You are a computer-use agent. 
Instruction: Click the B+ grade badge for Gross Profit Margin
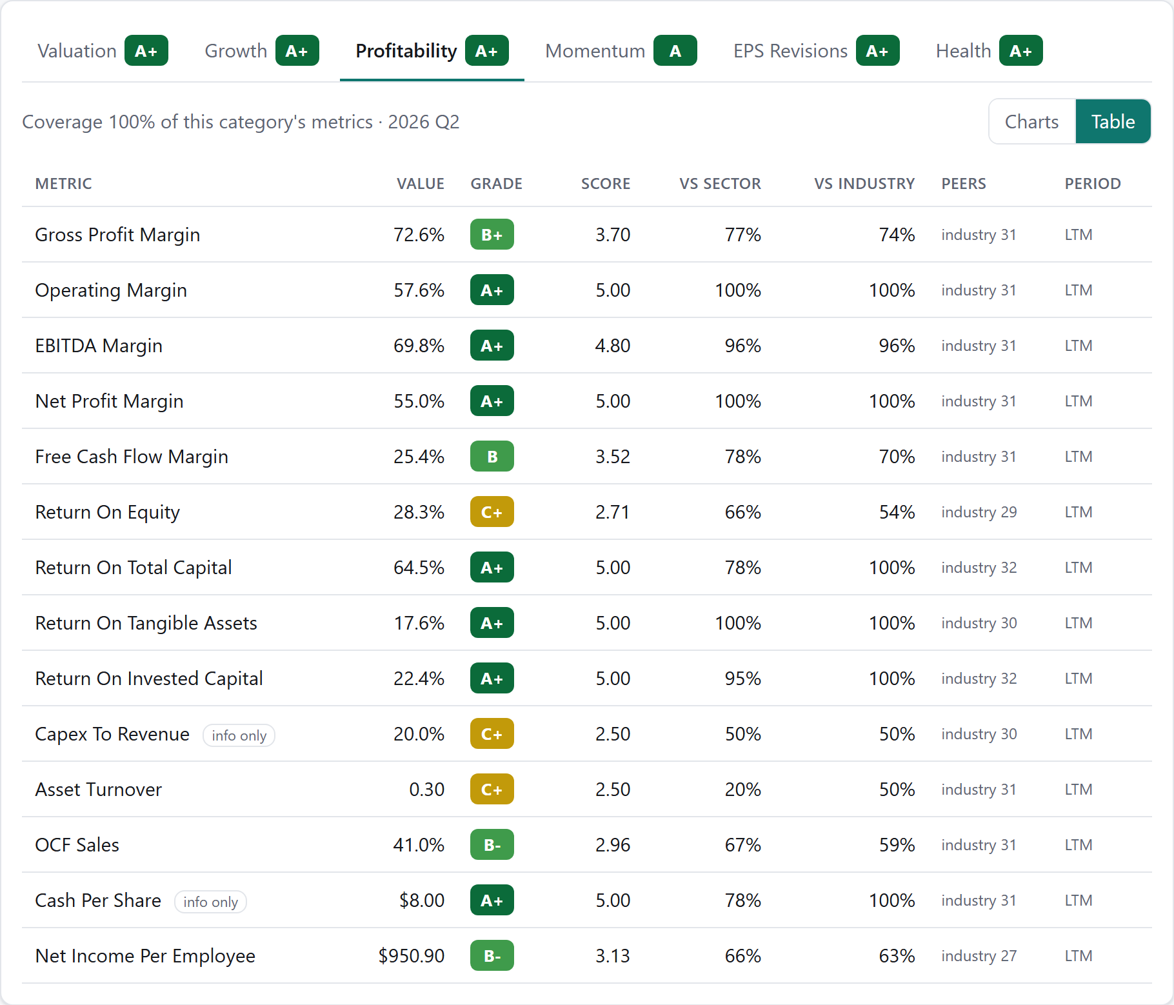(492, 235)
